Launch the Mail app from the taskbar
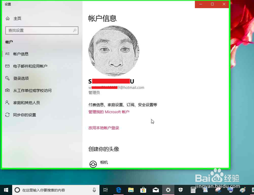254x195 pixels. tap(156, 190)
